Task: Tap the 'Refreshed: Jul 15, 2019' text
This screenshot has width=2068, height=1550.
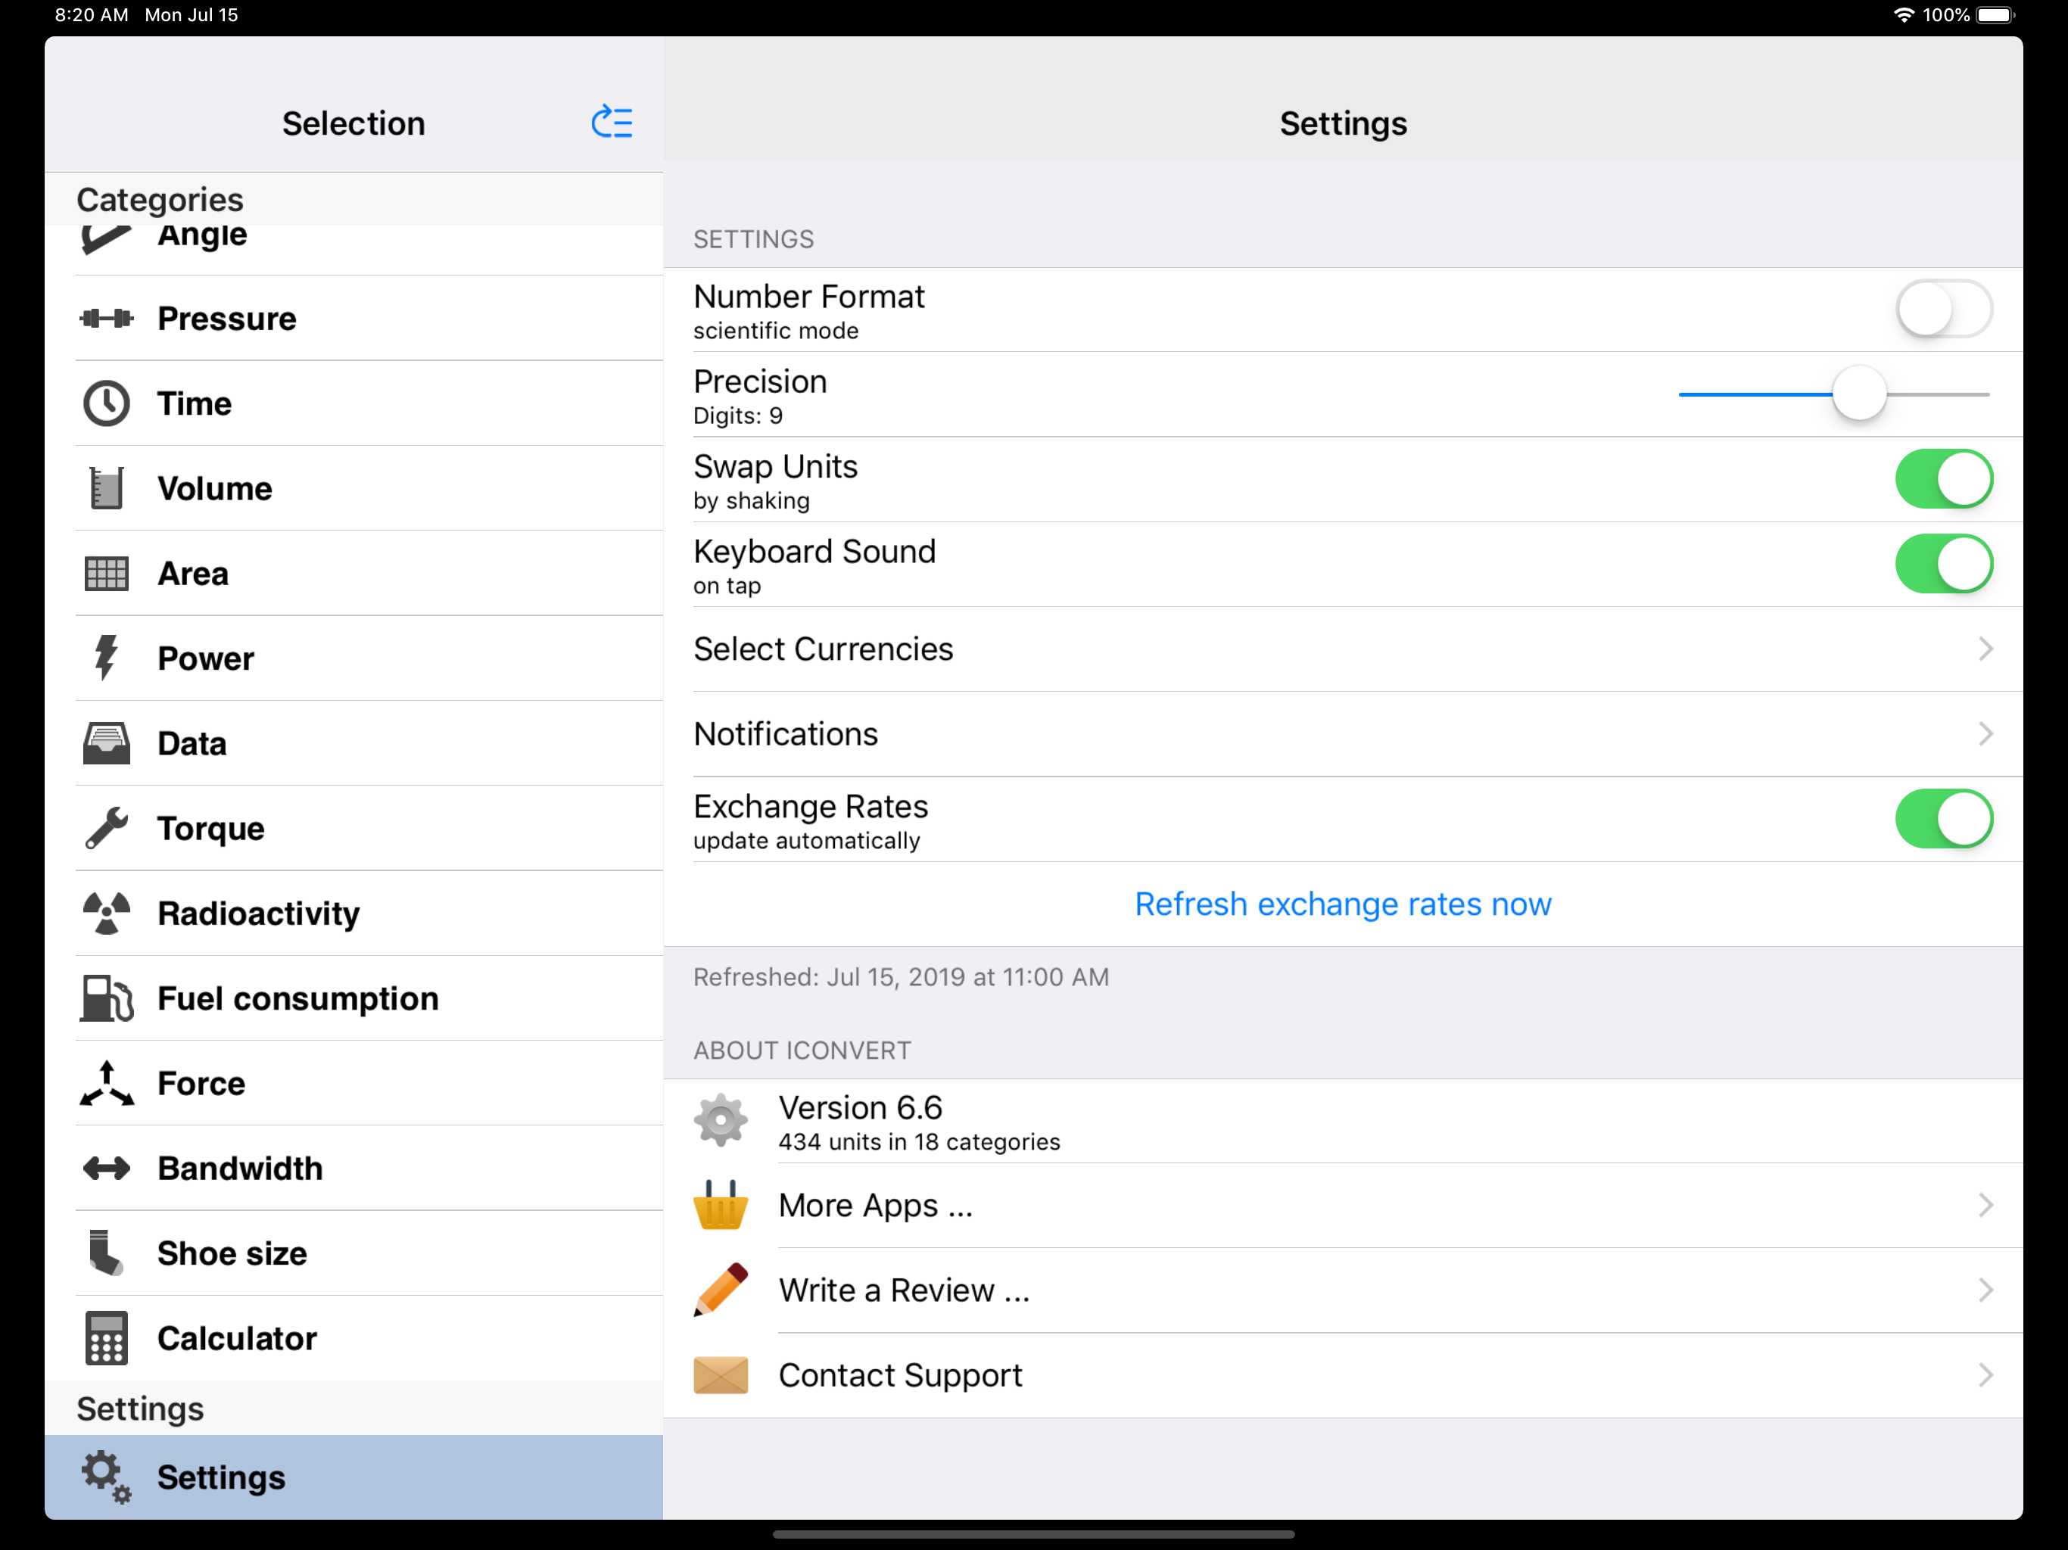Action: coord(902,977)
